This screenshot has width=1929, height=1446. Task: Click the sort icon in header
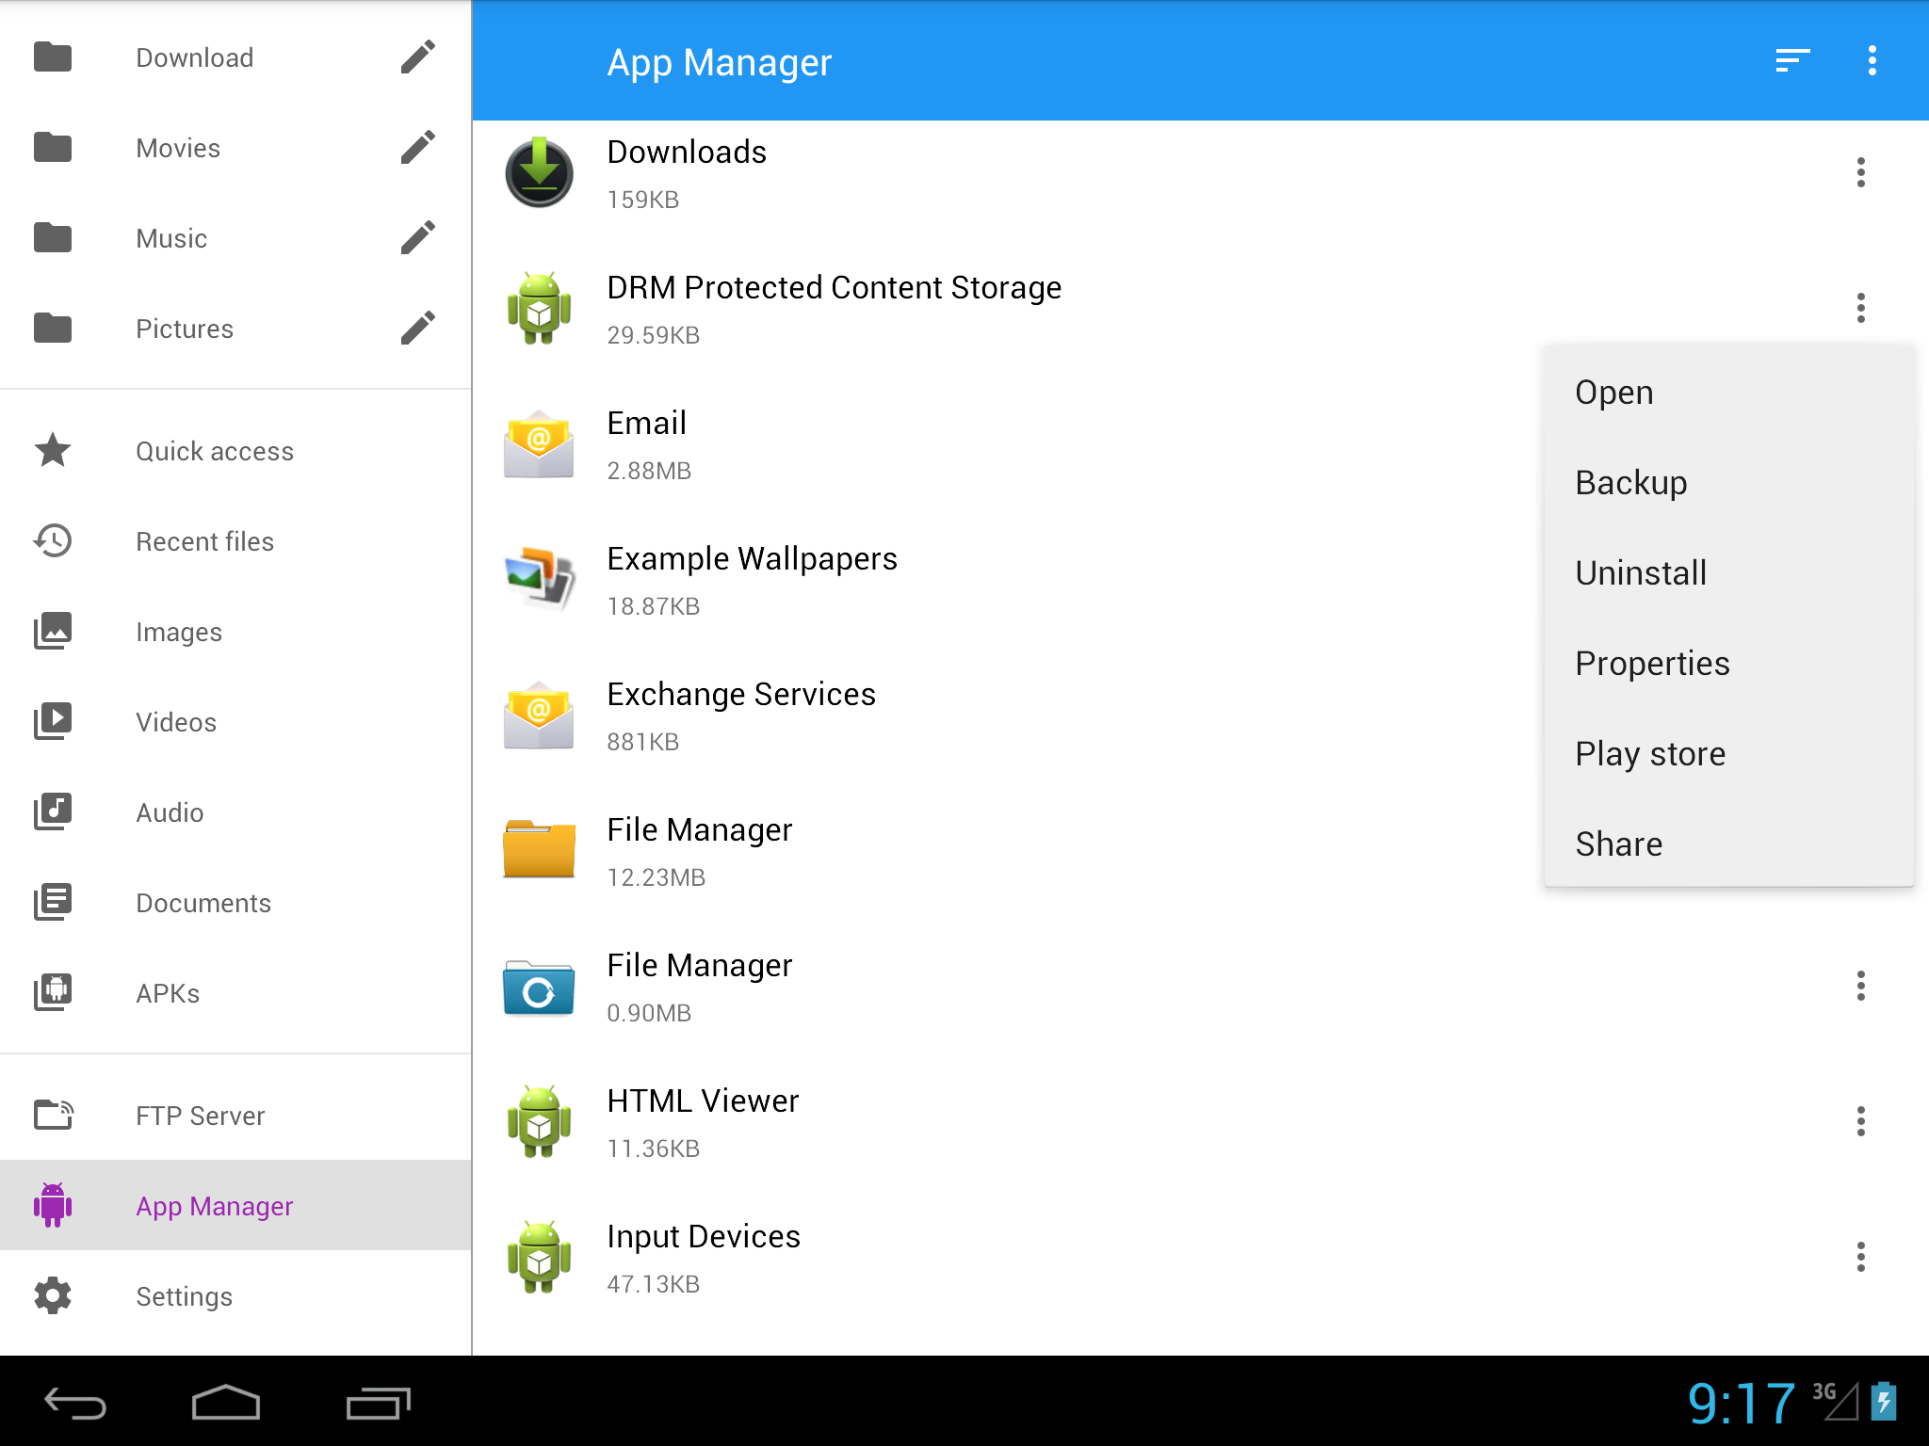1791,61
